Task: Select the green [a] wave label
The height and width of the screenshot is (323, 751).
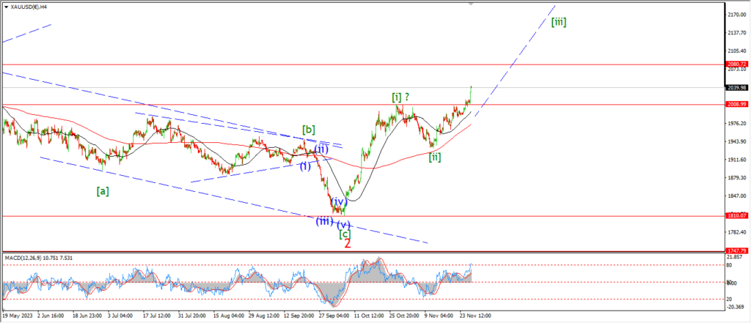Action: (x=103, y=191)
